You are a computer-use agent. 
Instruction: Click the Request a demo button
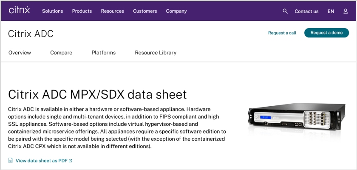click(x=326, y=33)
